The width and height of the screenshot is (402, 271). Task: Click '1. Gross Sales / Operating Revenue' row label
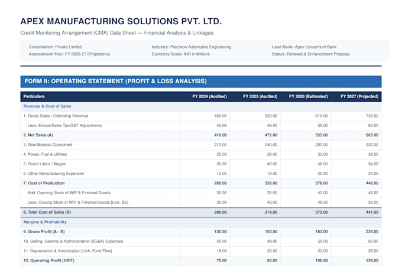tap(56, 116)
